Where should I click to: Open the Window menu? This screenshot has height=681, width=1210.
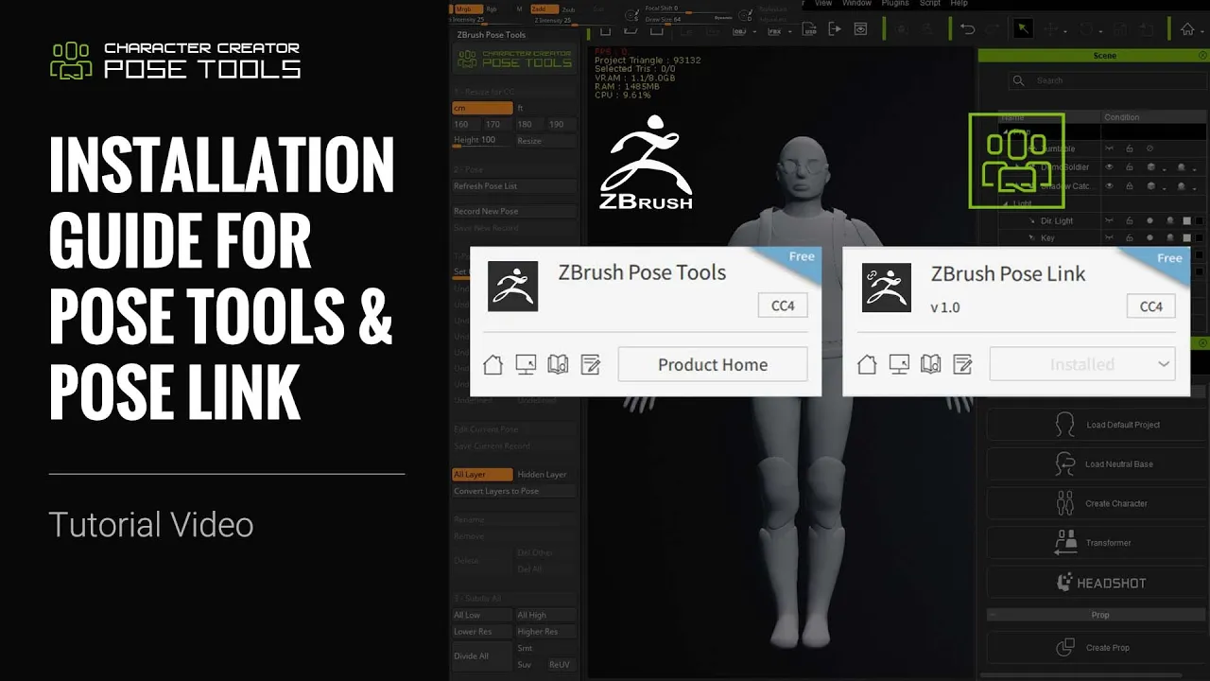(x=856, y=4)
